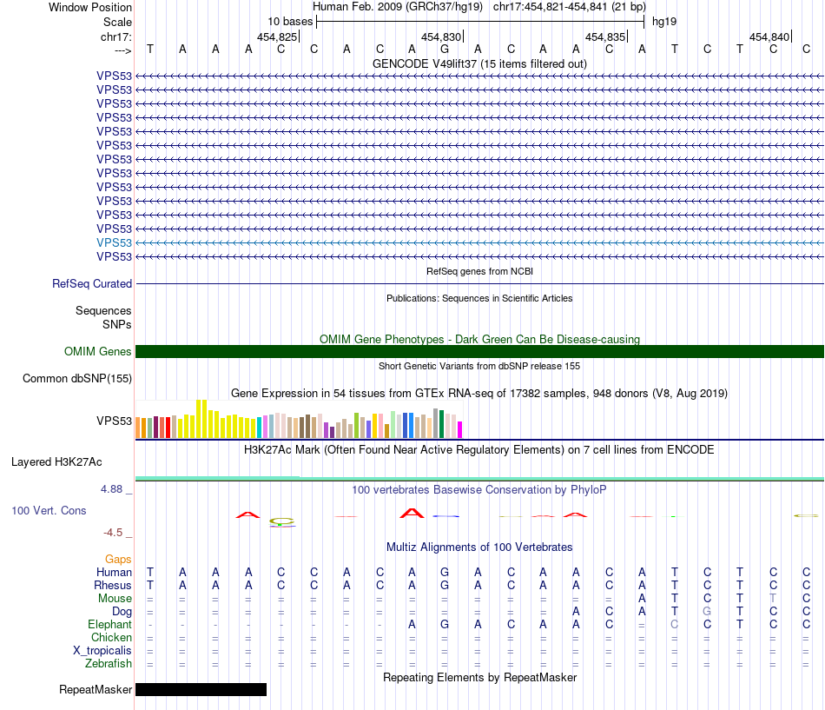Open the OMIM Genes track label
This screenshot has height=710, width=825.
coord(97,351)
